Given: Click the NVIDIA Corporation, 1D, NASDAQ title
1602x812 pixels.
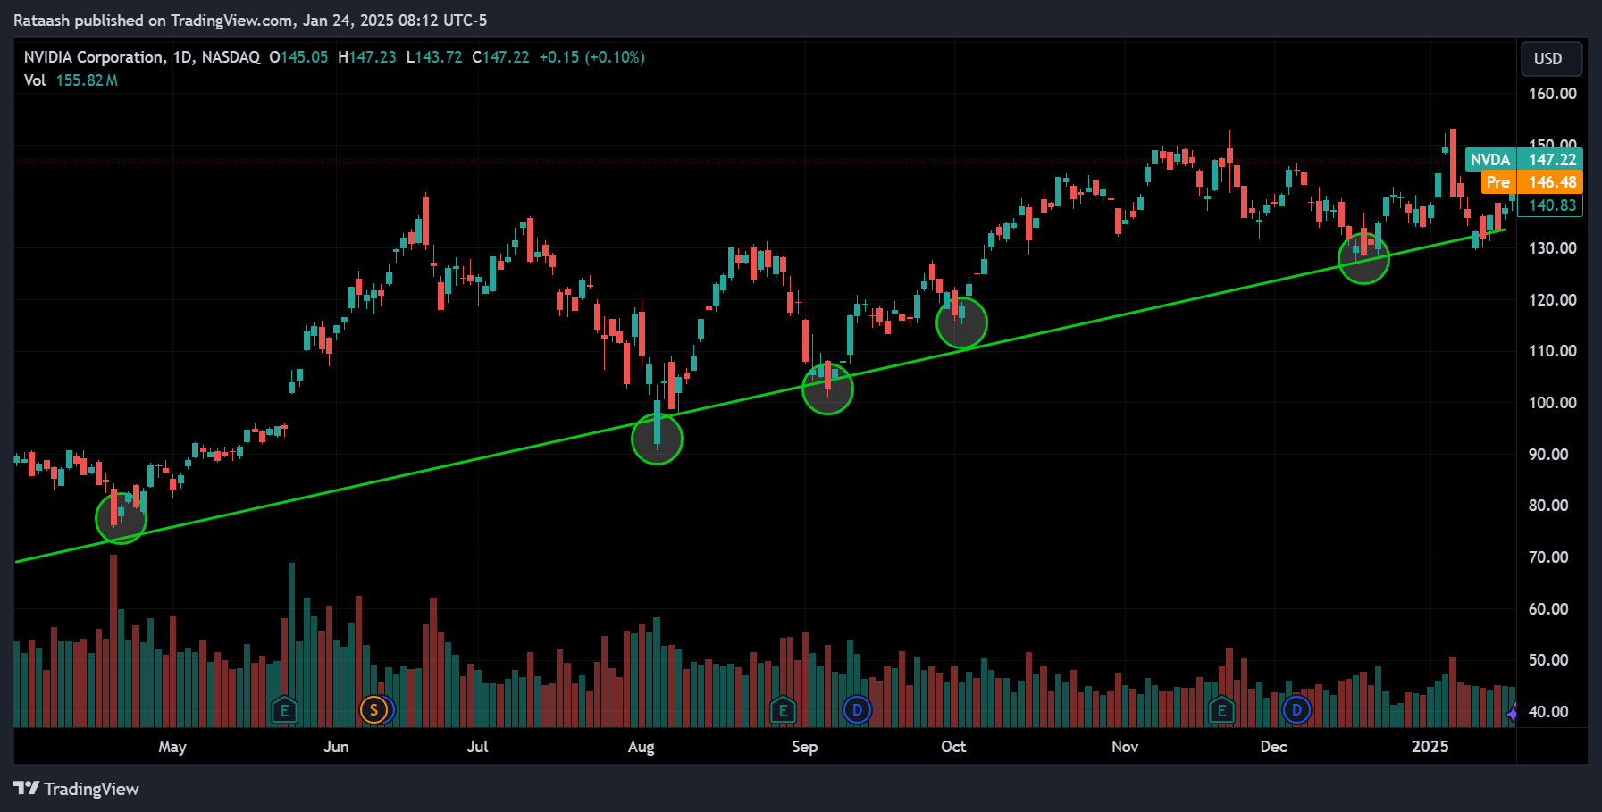Looking at the screenshot, I should pos(142,57).
